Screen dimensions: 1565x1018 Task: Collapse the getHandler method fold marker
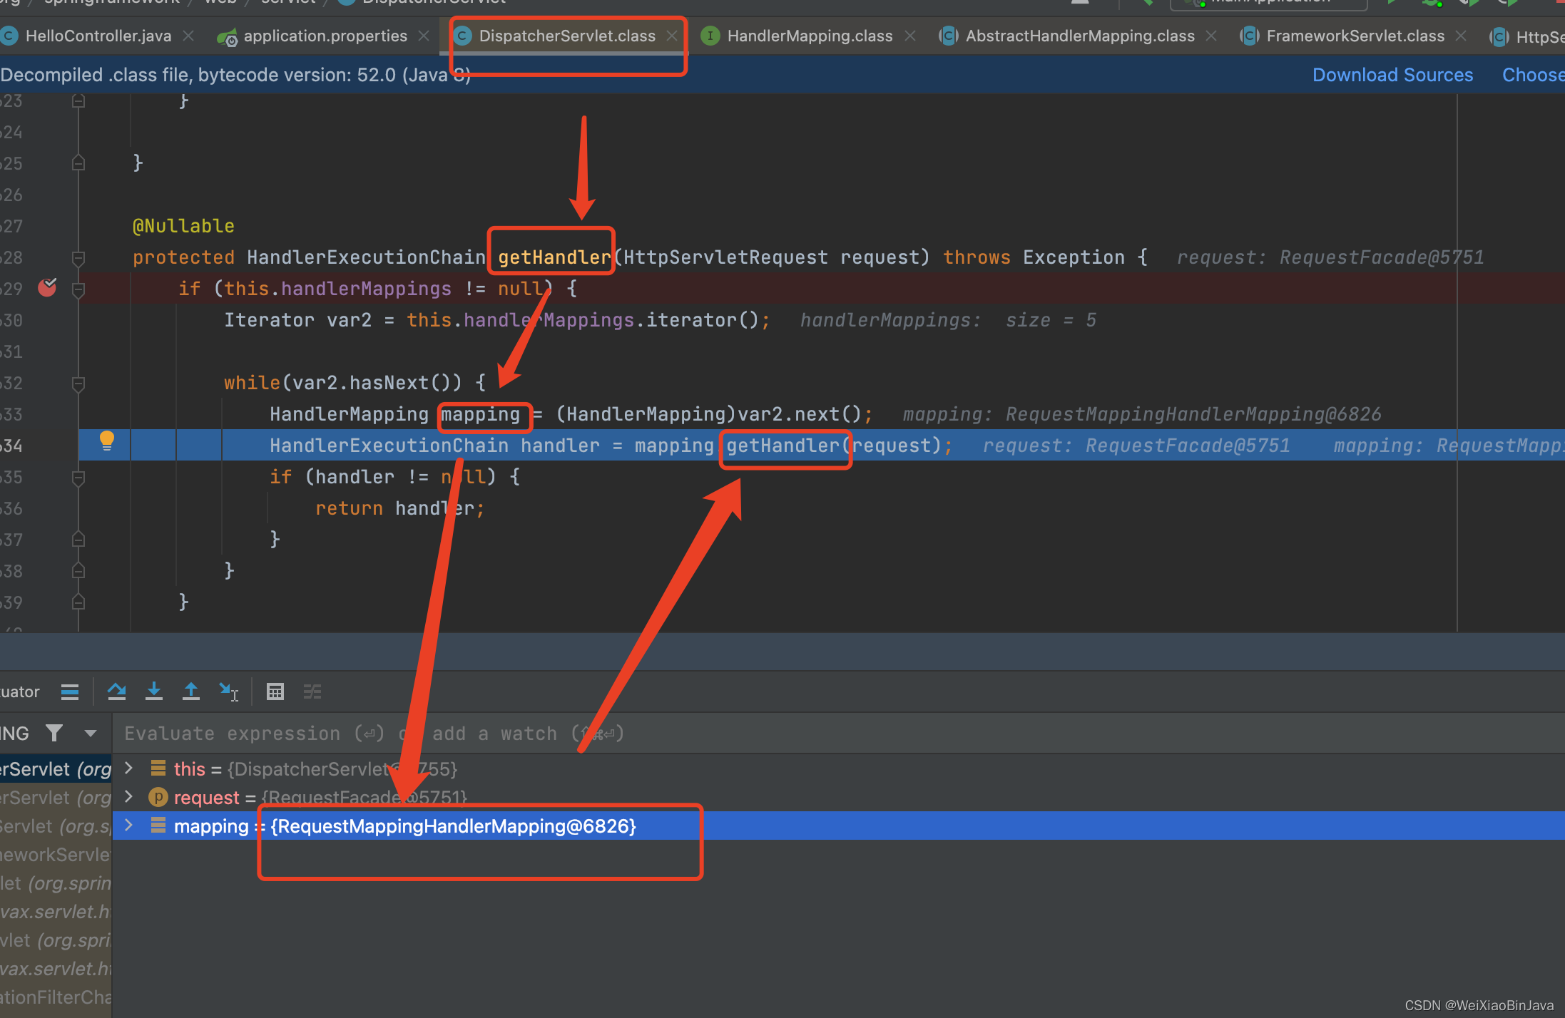click(78, 257)
